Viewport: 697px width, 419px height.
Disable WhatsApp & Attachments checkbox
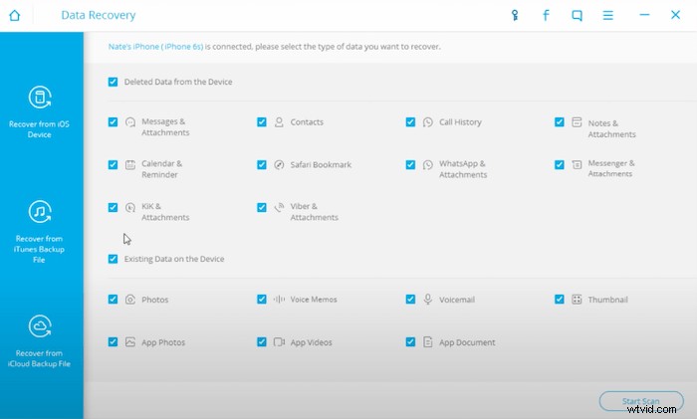(411, 165)
